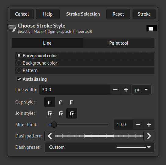The width and height of the screenshot is (166, 165).
Task: Select the Background color radio button
Action: point(19,63)
